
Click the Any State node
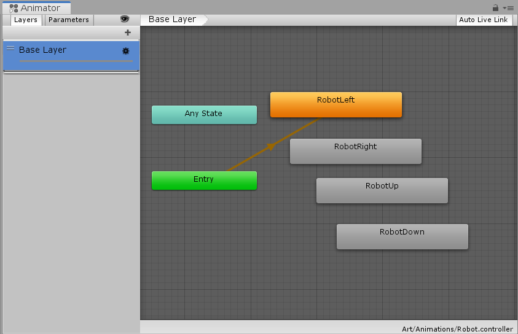click(204, 114)
